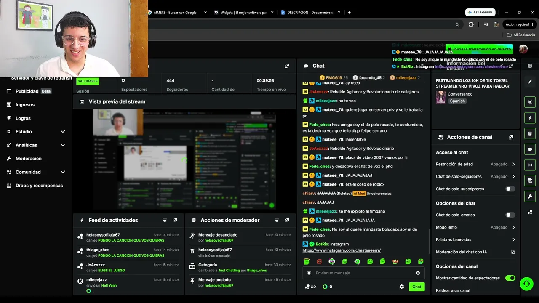Go to Logros in the sidebar
539x303 pixels.
point(23,118)
